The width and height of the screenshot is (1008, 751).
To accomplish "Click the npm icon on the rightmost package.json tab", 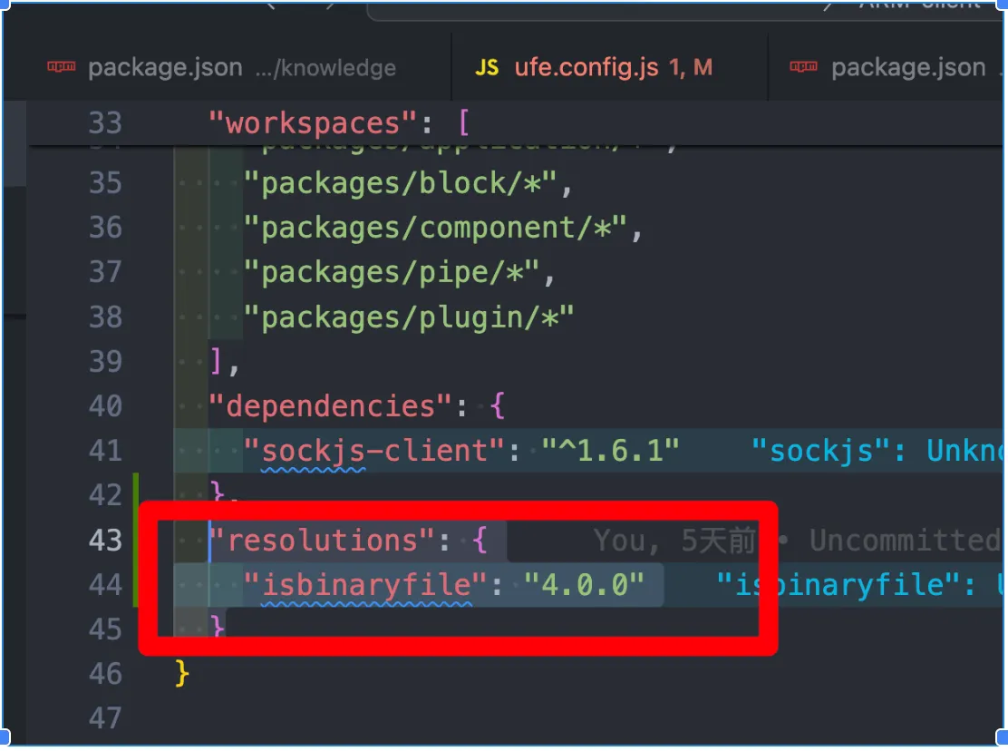I will click(803, 67).
